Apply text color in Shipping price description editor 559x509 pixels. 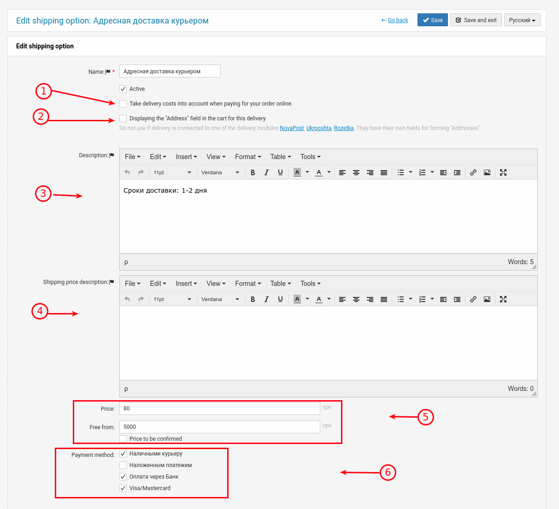pyautogui.click(x=319, y=299)
